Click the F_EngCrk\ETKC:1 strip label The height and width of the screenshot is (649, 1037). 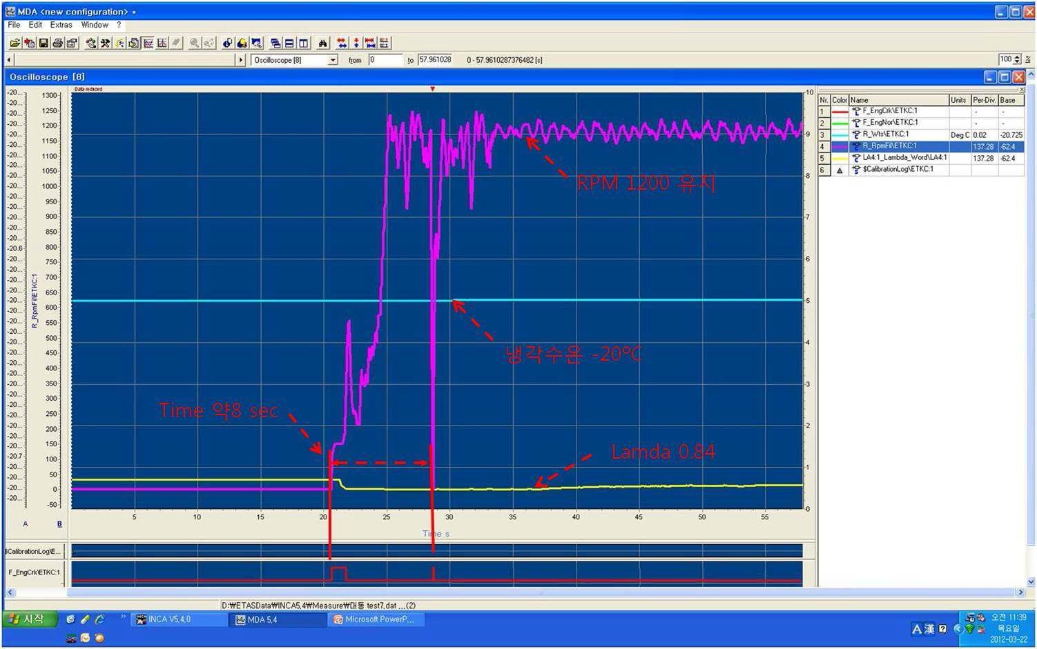34,572
